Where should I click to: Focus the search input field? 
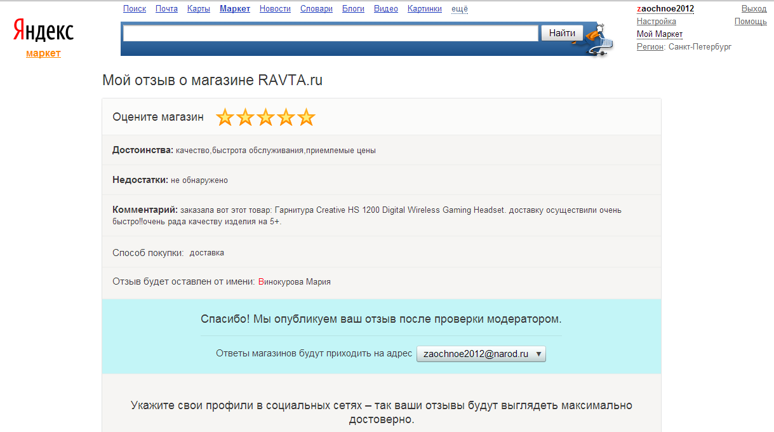click(x=330, y=33)
